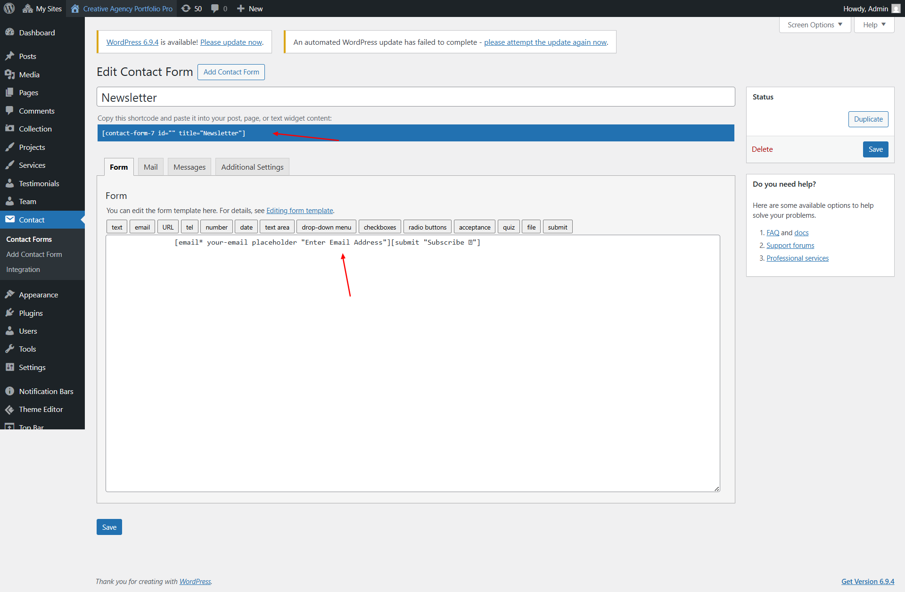Click the submit tag button
Viewport: 905px width, 592px height.
click(558, 227)
